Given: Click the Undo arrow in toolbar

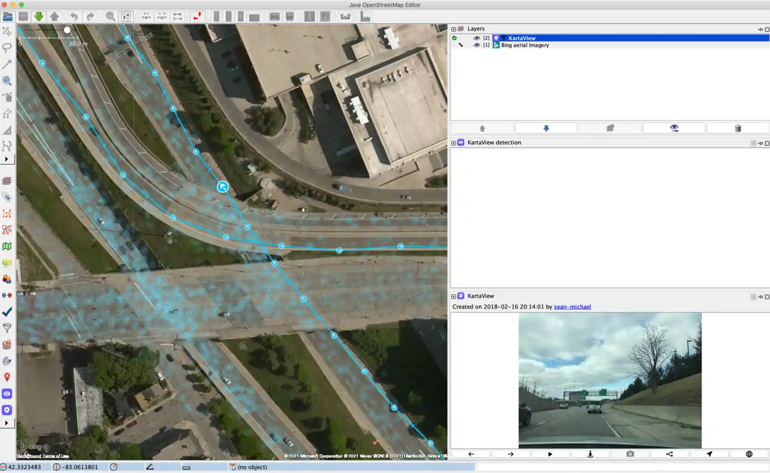Looking at the screenshot, I should tap(74, 17).
